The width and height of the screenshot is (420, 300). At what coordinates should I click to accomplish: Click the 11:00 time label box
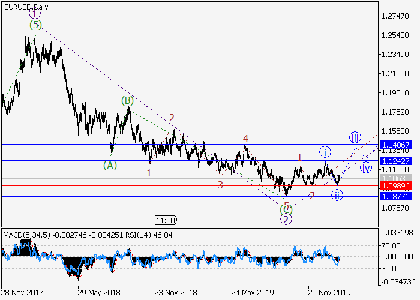pyautogui.click(x=165, y=221)
